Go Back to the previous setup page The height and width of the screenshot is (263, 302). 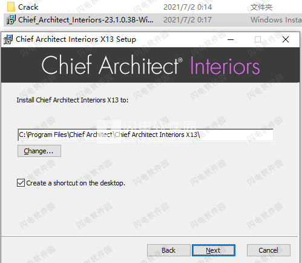click(x=169, y=250)
